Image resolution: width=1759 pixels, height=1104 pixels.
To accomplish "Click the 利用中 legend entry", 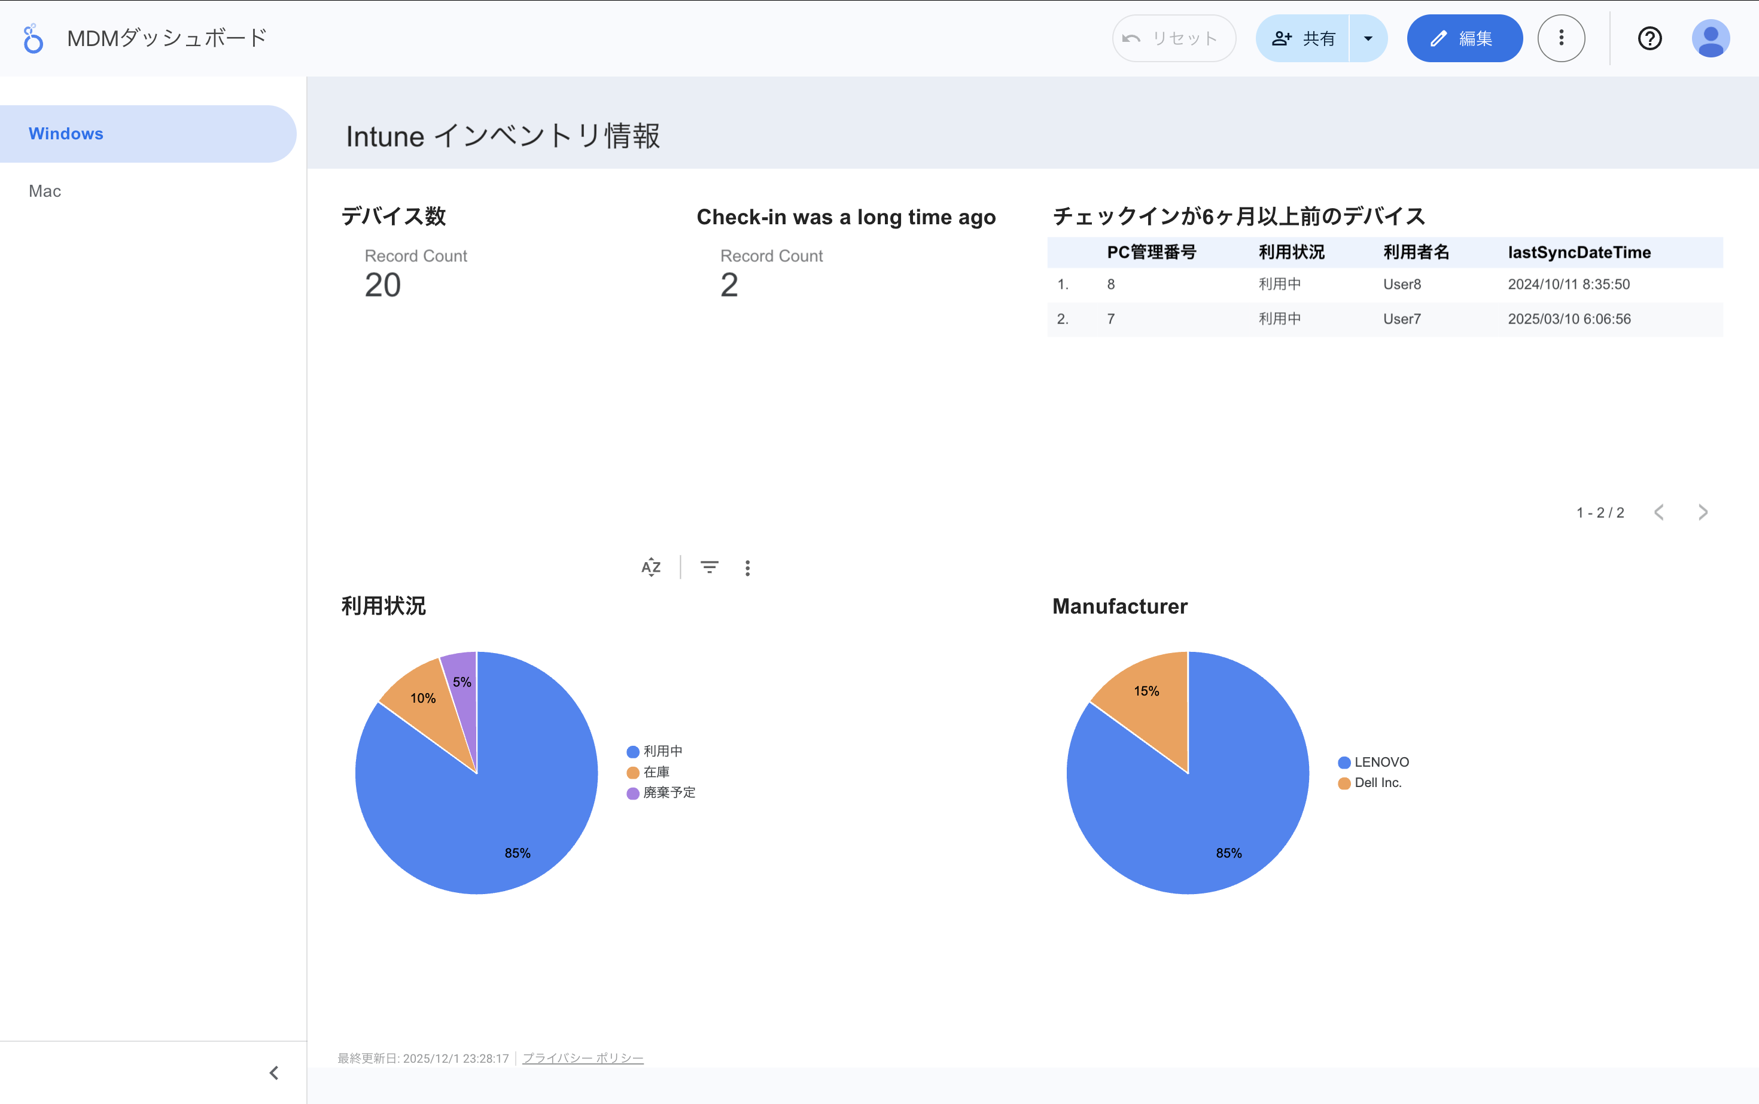I will click(655, 751).
